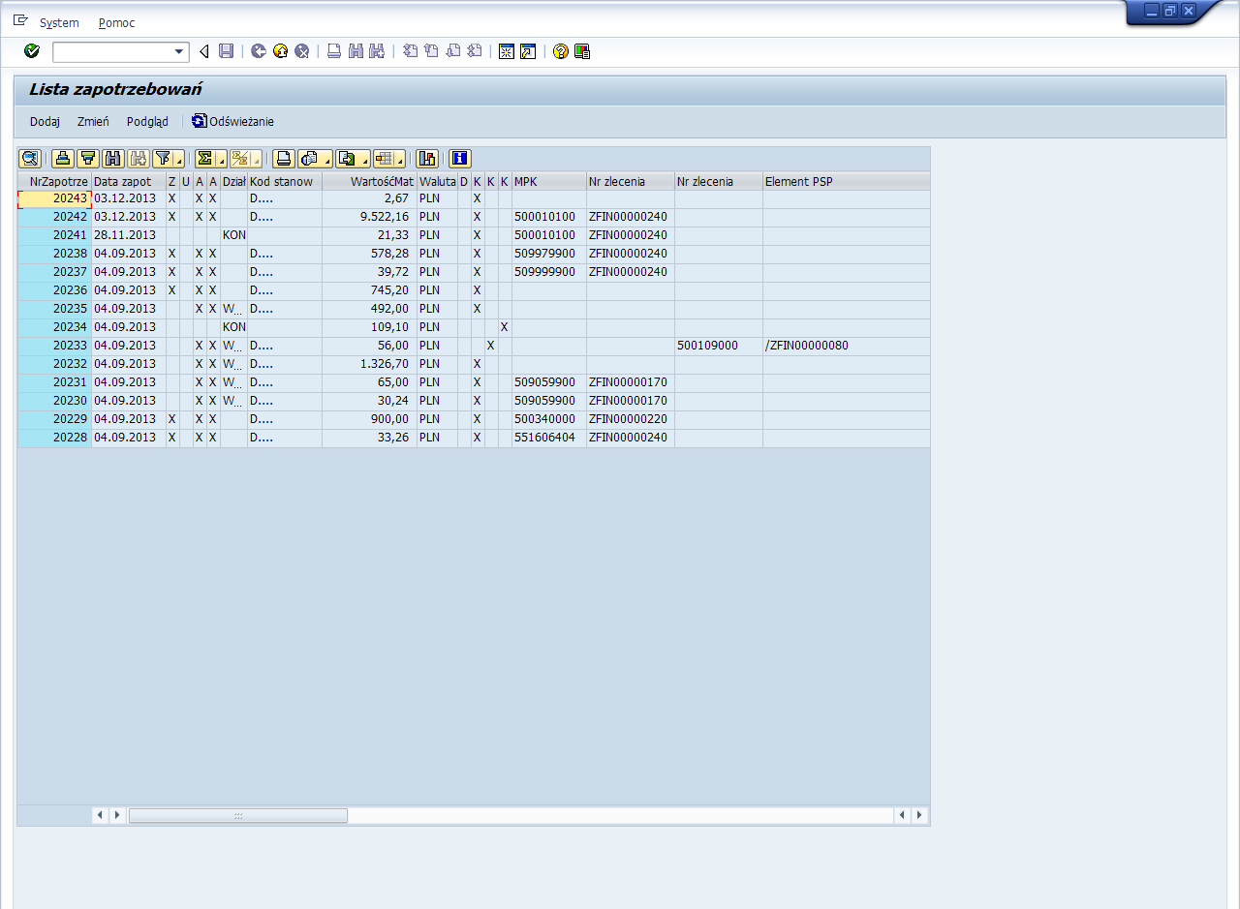This screenshot has height=909, width=1240.
Task: Click the Print icon in the system toolbar
Action: tap(334, 51)
